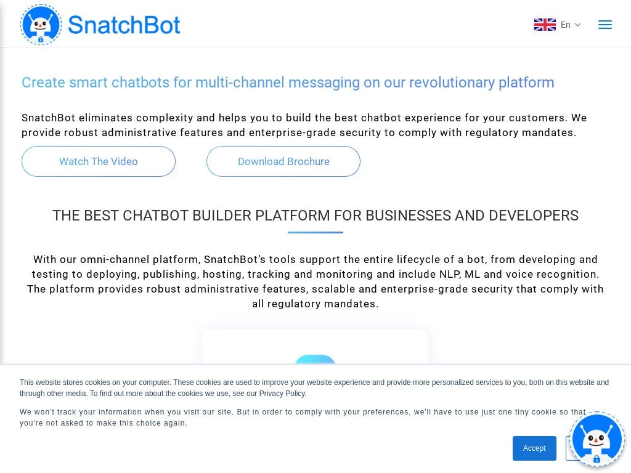Open the Privacy Policy in the cookie notice

point(282,394)
